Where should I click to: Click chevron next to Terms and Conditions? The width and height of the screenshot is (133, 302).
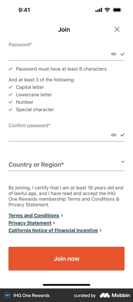(x=62, y=216)
